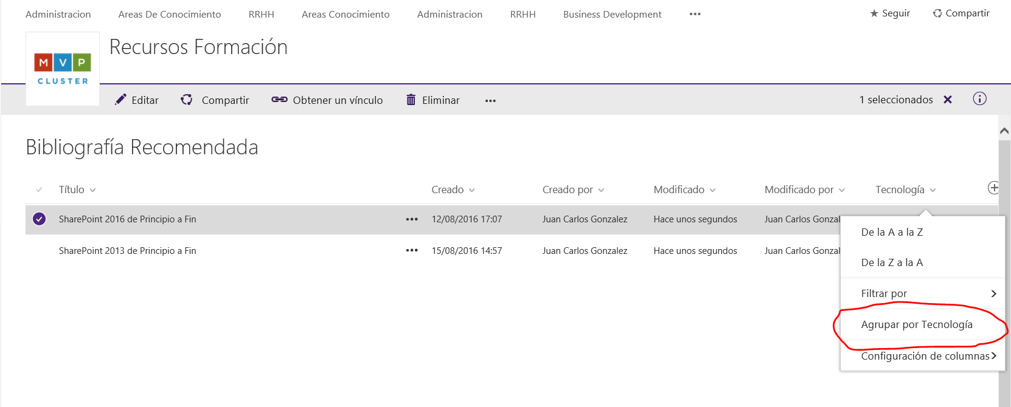Open Areas De Conocimiento nav link

click(170, 14)
